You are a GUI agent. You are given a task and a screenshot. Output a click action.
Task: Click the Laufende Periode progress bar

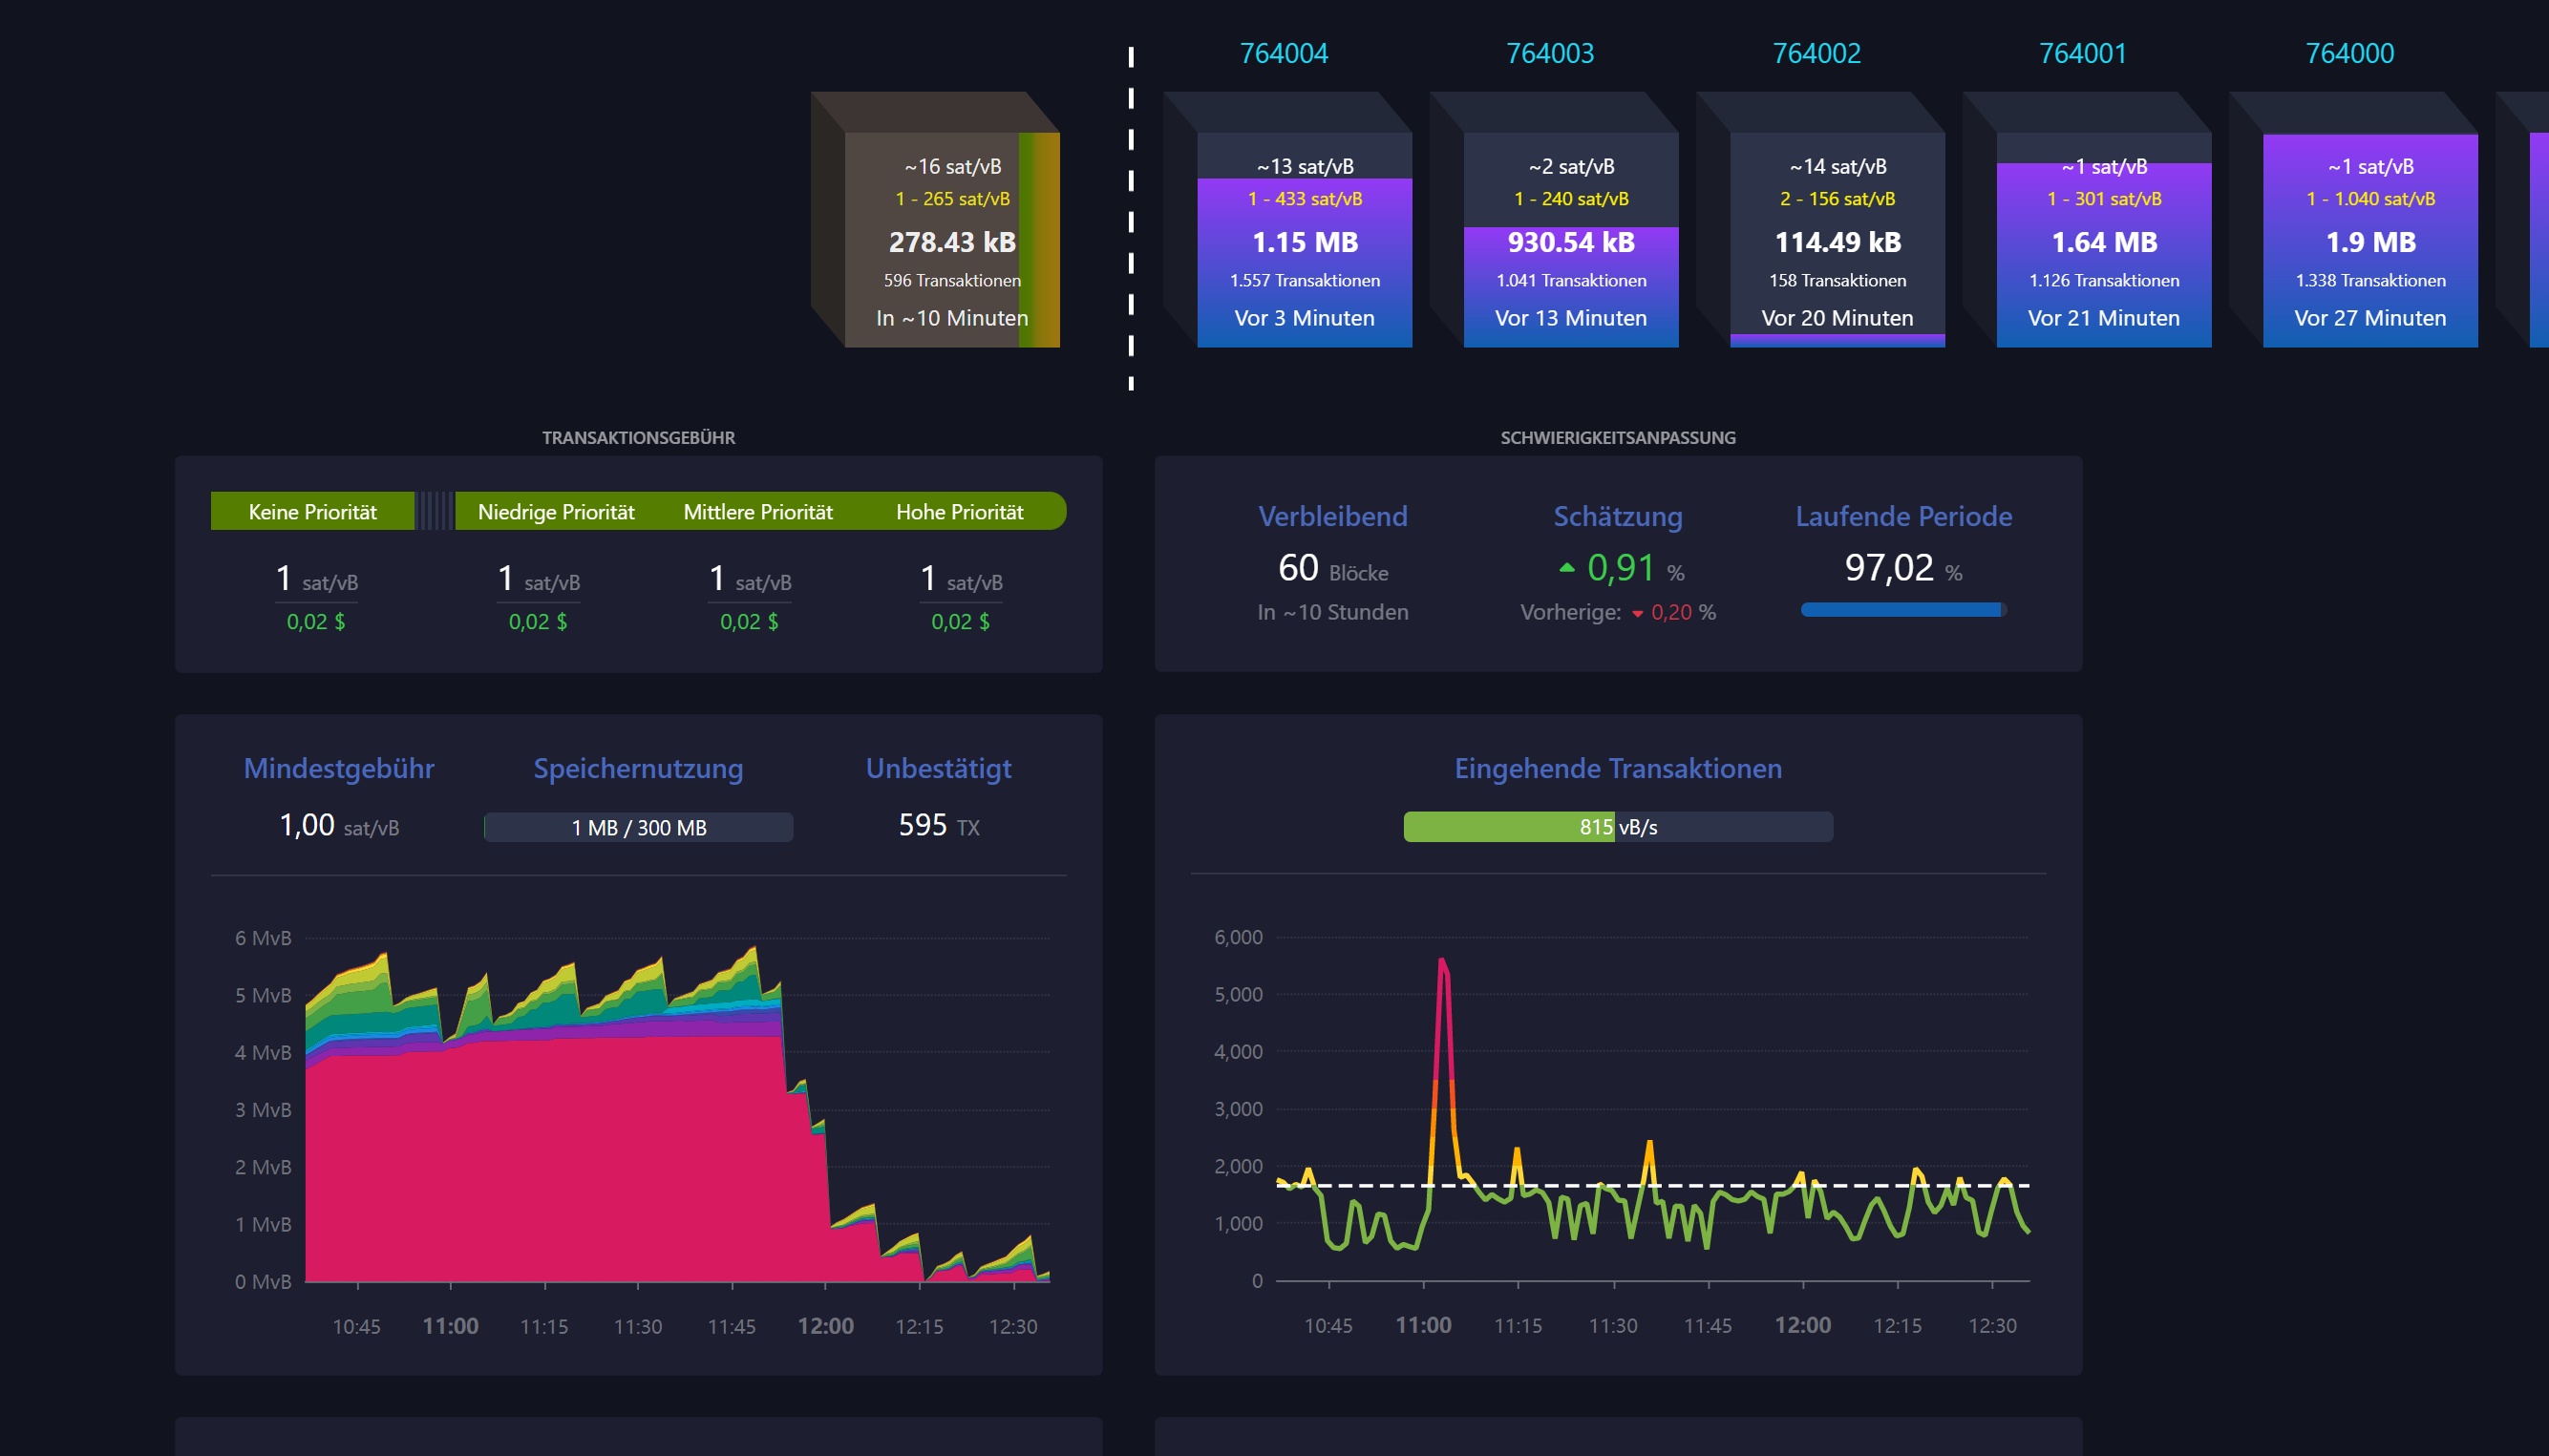pos(1903,610)
